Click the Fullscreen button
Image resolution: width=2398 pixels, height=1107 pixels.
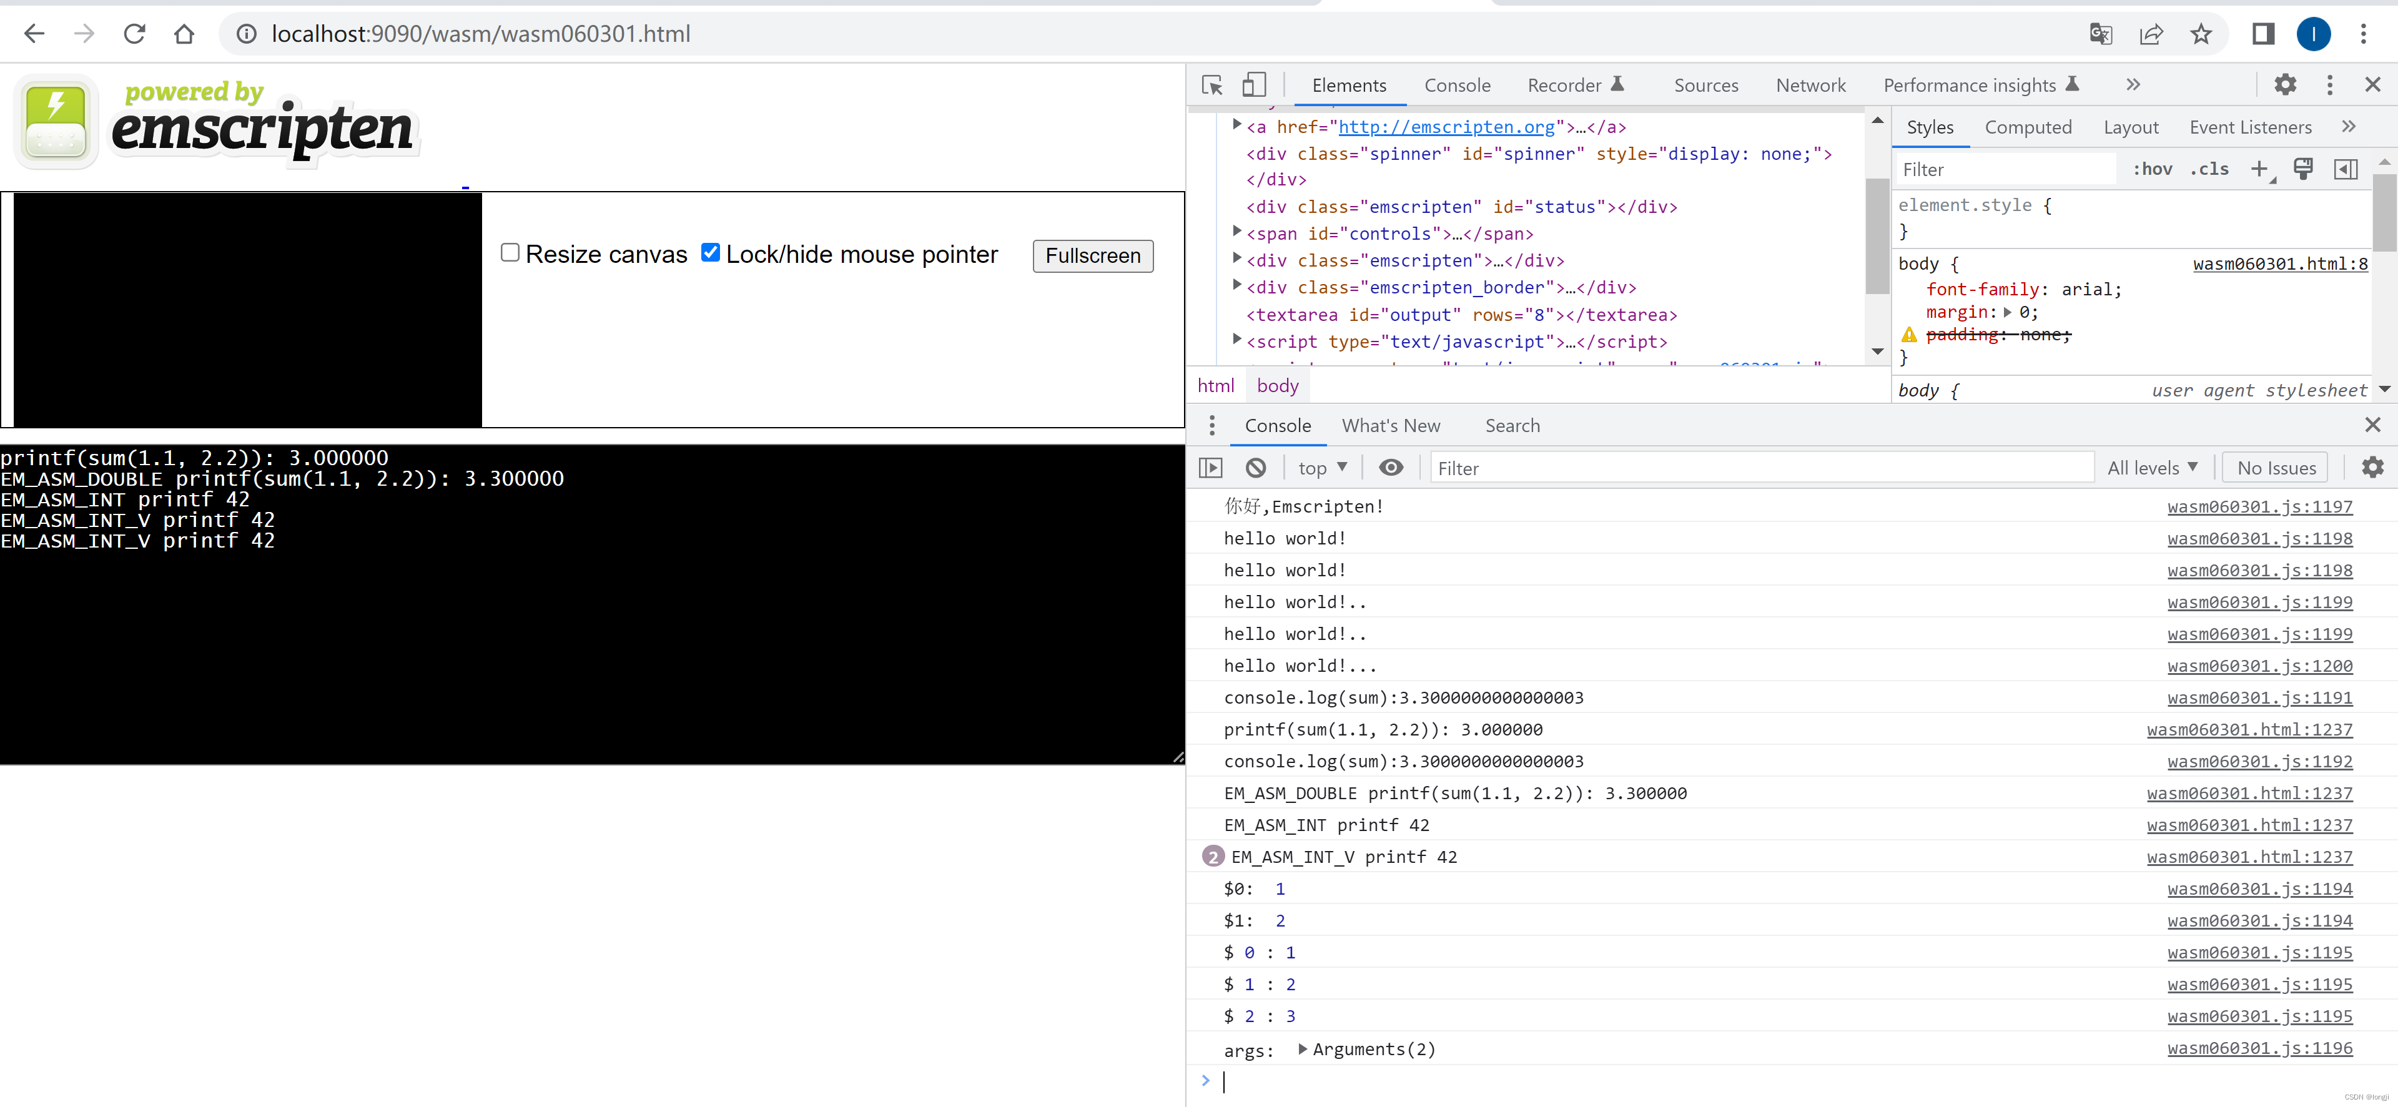[1093, 255]
